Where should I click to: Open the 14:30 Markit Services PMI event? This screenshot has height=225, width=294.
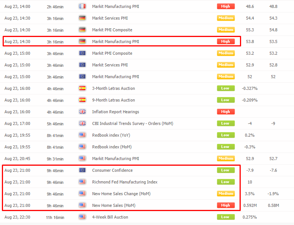click(x=110, y=18)
